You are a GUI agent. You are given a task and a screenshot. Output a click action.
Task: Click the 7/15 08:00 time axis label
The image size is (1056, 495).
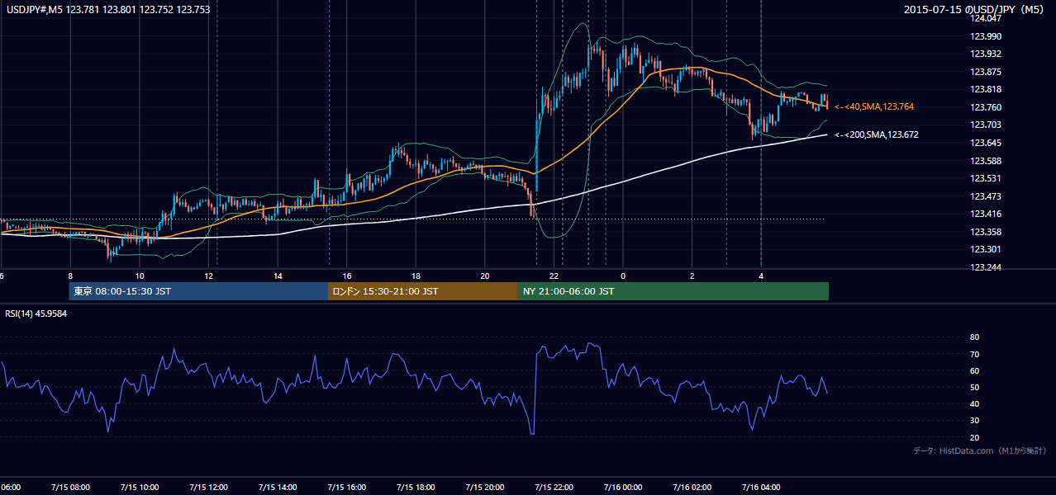click(x=69, y=488)
